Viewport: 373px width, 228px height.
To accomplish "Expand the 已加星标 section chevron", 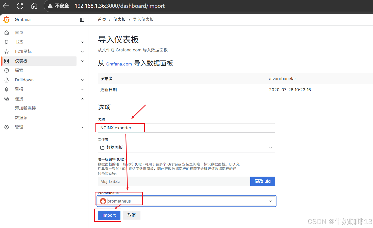I will coord(82,52).
